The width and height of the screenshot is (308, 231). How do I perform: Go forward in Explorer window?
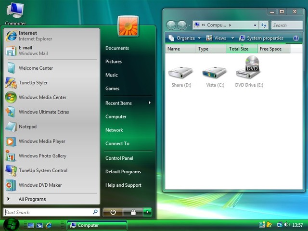coord(182,25)
